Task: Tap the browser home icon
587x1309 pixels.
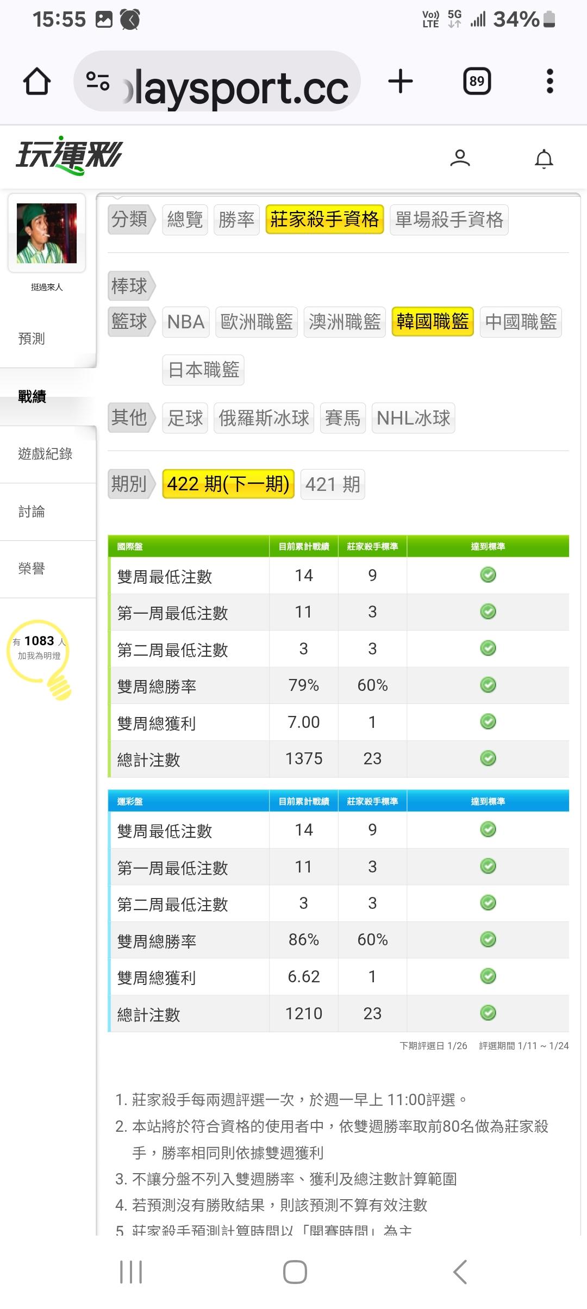Action: point(37,82)
